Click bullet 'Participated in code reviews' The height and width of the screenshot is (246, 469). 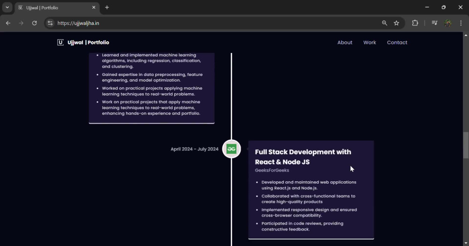(303, 226)
